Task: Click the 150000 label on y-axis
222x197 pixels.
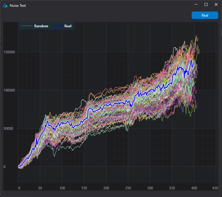Action: tap(9, 52)
